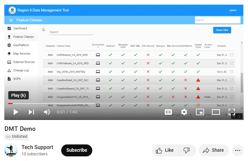Subscribe to Tech Support channel

tap(77, 150)
